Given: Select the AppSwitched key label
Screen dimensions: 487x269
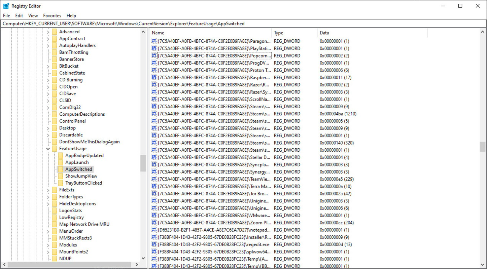Looking at the screenshot, I should coord(79,169).
